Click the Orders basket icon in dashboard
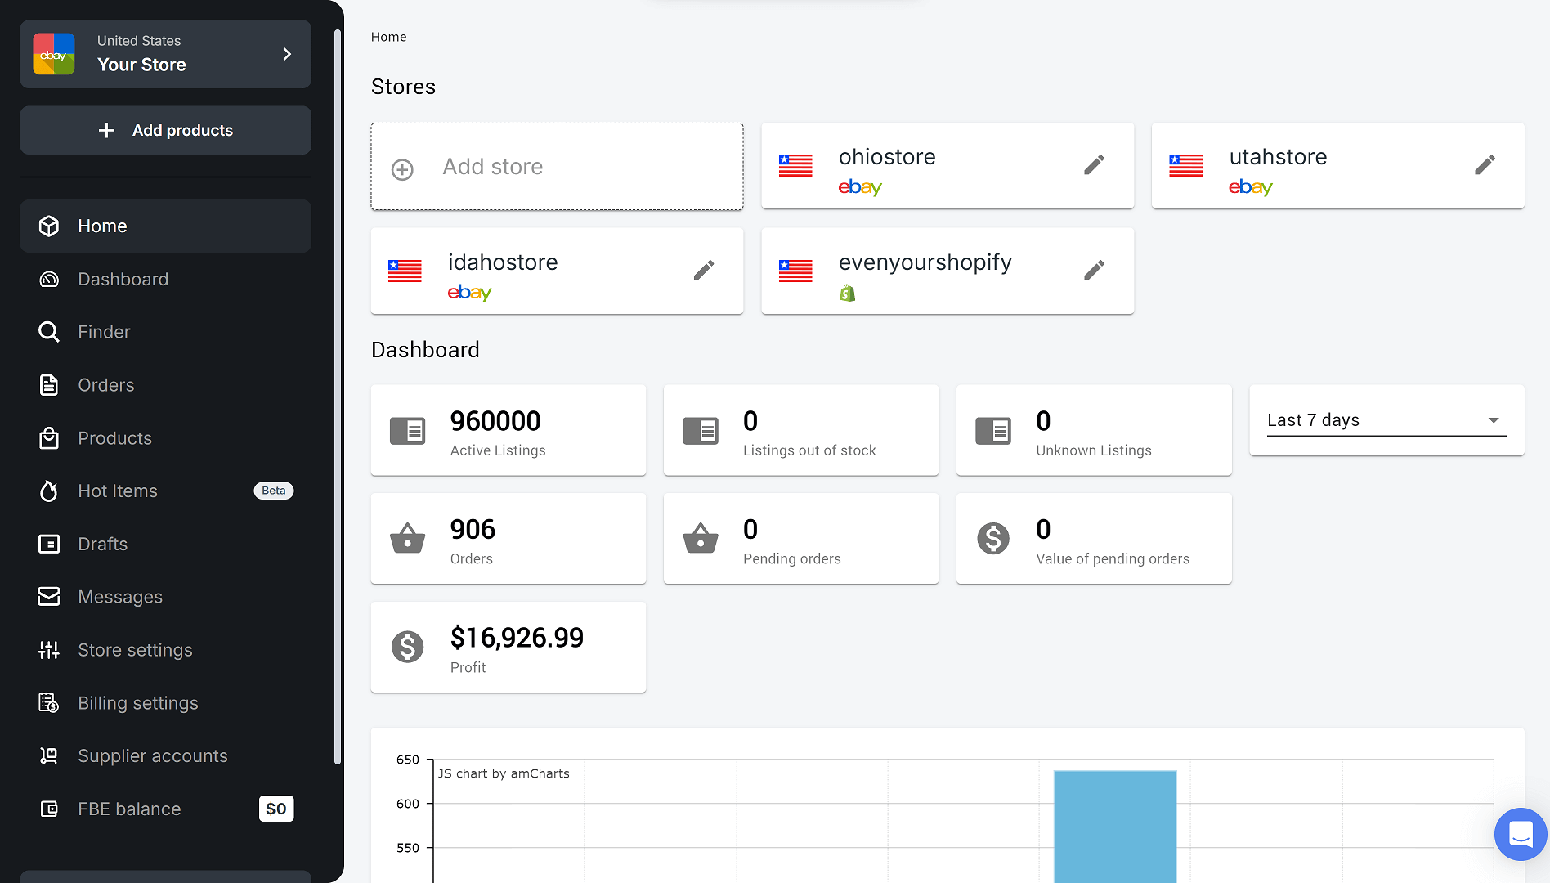Viewport: 1550px width, 883px height. (x=407, y=539)
